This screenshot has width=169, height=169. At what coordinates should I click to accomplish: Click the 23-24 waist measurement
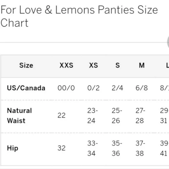click(93, 116)
